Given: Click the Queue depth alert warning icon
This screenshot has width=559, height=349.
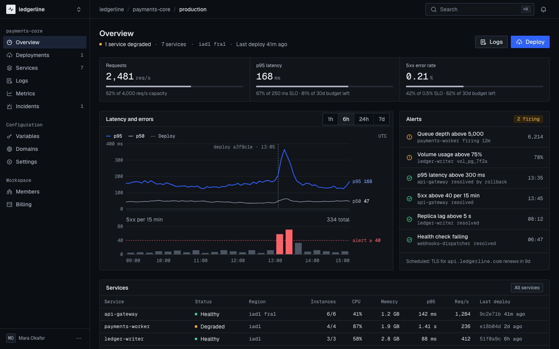Looking at the screenshot, I should coord(409,137).
